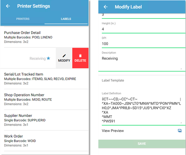This screenshot has width=186, height=155.
Task: Click the ^MMT line in Label Definition
Action: tap(107, 117)
